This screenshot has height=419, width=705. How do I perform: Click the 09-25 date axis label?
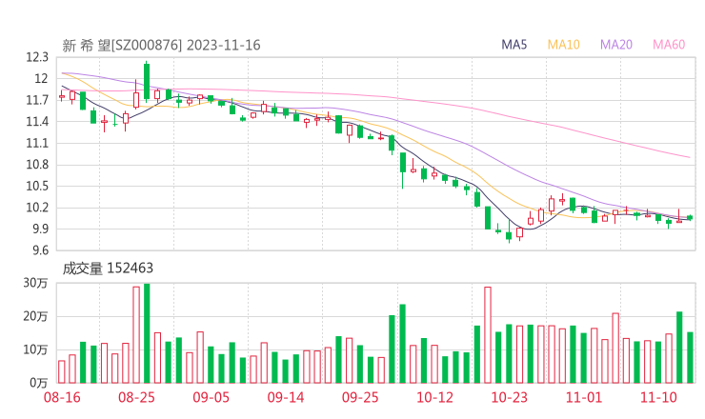(x=360, y=397)
